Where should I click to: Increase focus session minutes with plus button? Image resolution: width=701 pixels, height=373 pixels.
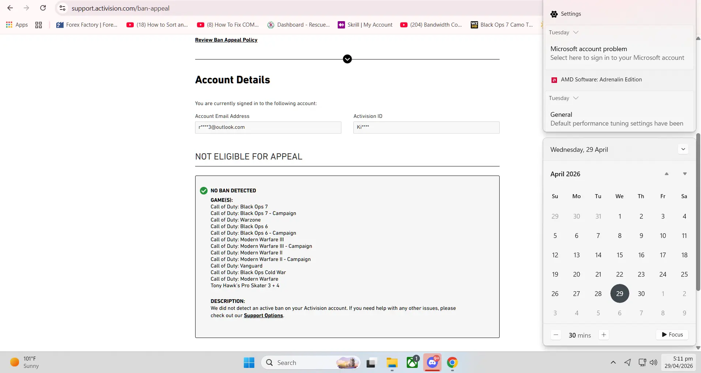pyautogui.click(x=604, y=335)
